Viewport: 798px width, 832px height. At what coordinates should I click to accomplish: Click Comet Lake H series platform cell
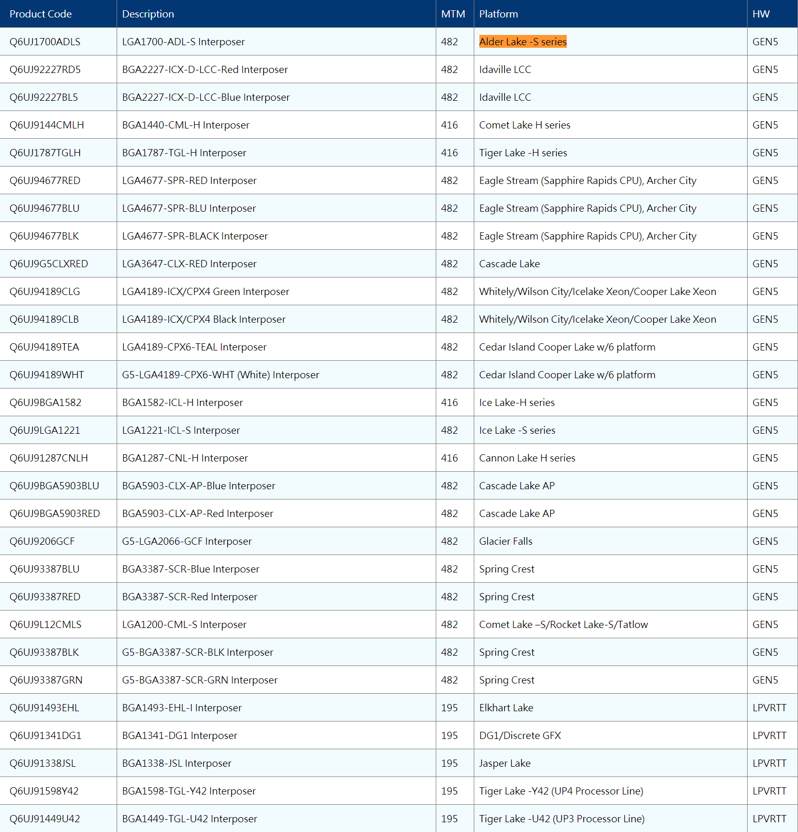pyautogui.click(x=525, y=125)
